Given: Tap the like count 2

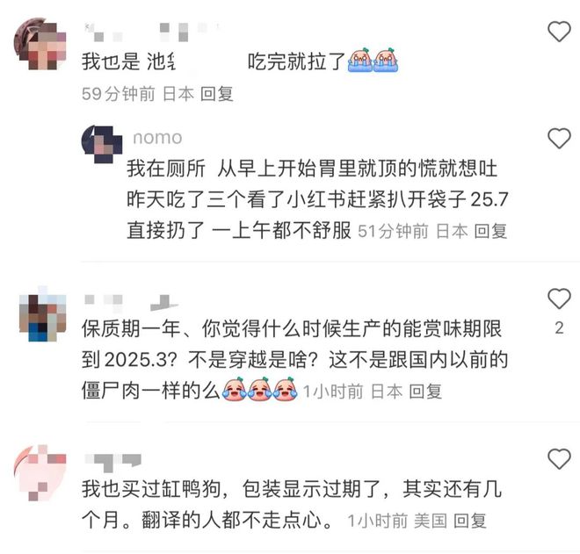Looking at the screenshot, I should click(559, 327).
